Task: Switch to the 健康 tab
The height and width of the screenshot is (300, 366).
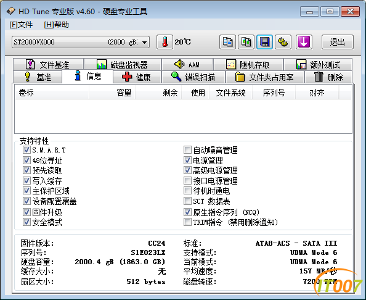Action: click(137, 77)
